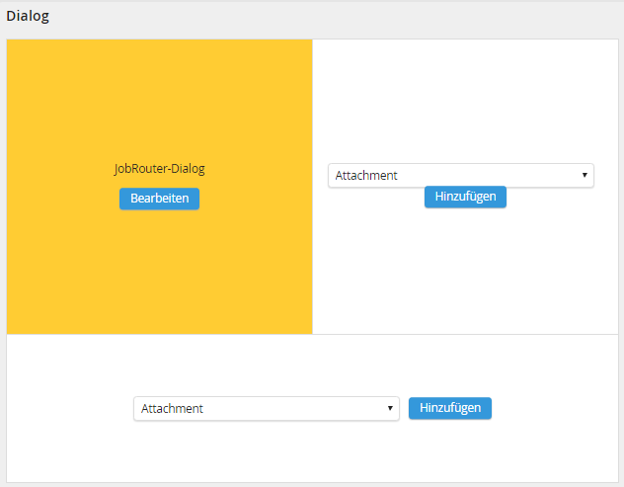624x487 pixels.
Task: Click the Attachment text in the right panel's select box
Action: click(x=366, y=176)
